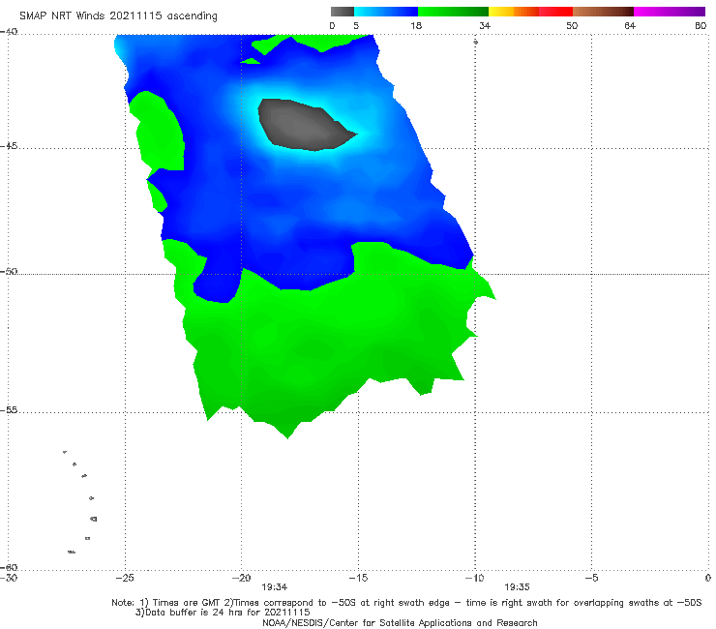716x629 pixels.
Task: Click the latitude label '-55'
Action: [x=9, y=410]
